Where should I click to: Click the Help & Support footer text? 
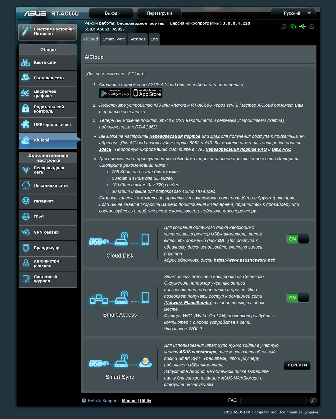click(x=103, y=401)
